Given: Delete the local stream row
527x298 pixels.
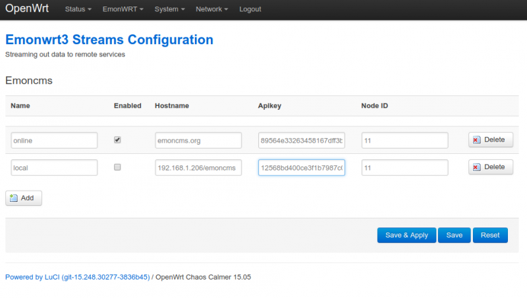Looking at the screenshot, I should click(490, 168).
